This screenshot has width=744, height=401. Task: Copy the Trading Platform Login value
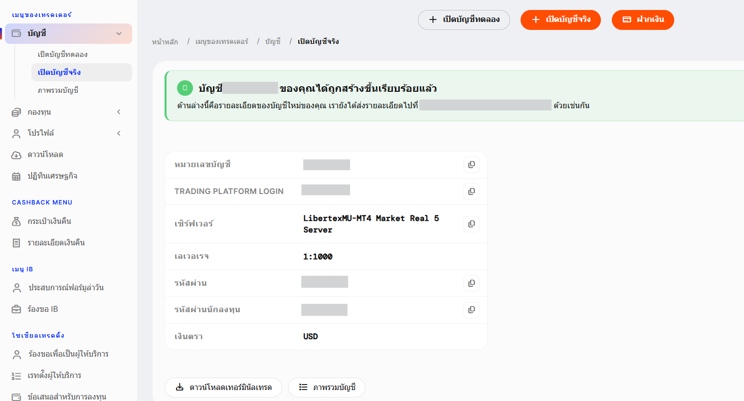pos(471,191)
